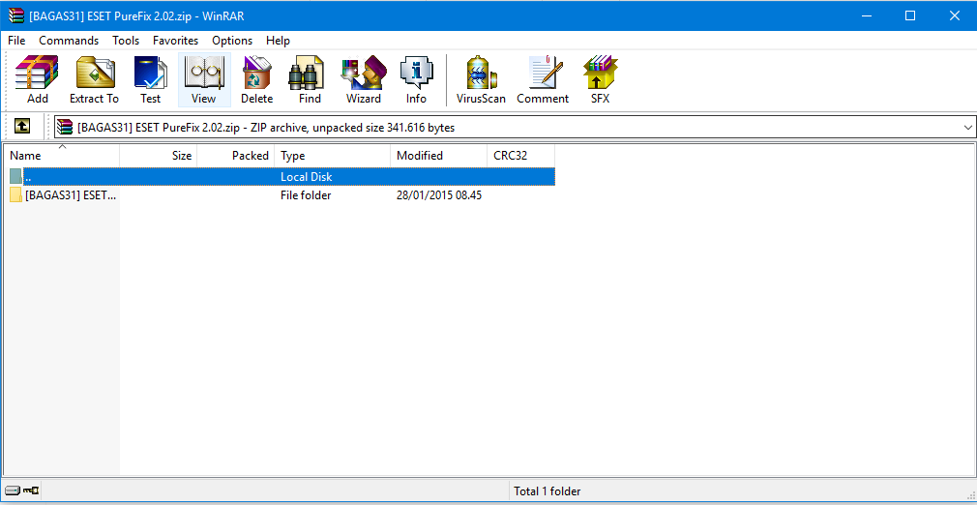Viewport: 977px width, 505px height.
Task: Click the archive icon in the address bar
Action: click(65, 128)
